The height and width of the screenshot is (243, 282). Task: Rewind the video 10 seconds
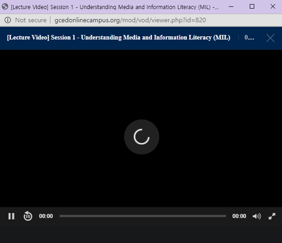(x=28, y=216)
